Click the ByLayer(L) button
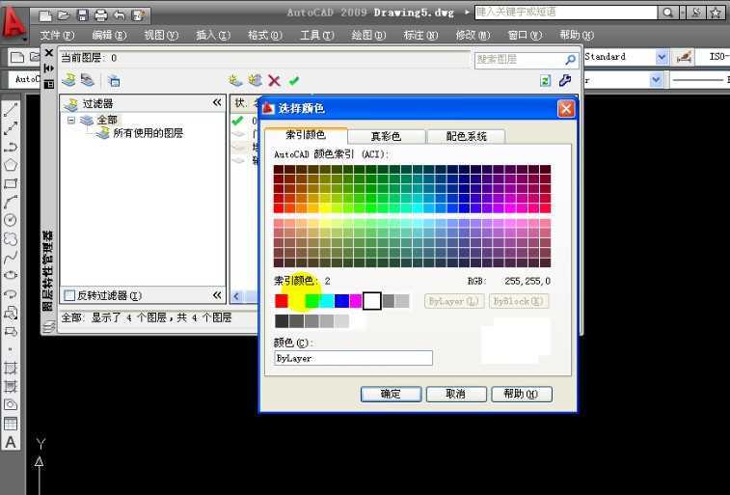 point(454,301)
